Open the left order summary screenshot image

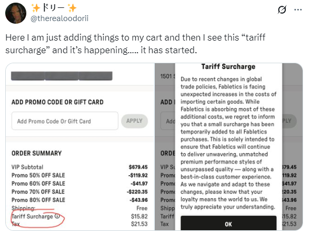click(80, 147)
